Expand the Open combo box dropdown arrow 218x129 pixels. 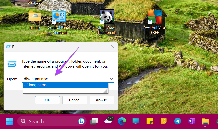[111, 79]
